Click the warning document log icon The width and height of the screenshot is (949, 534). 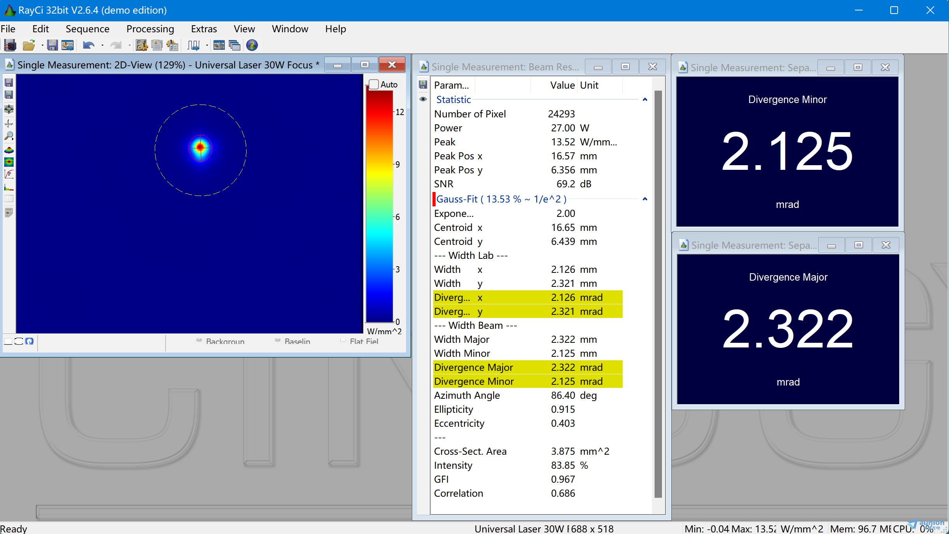157,45
